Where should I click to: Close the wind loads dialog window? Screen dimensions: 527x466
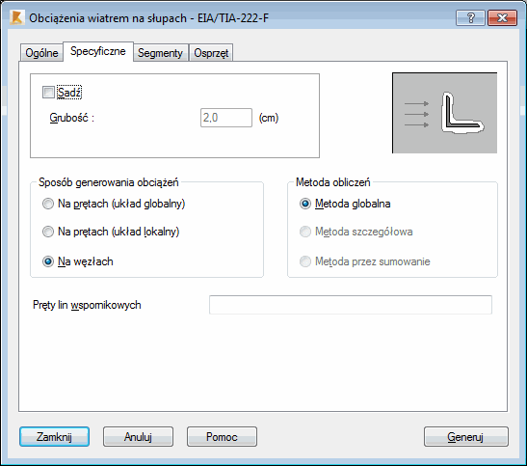click(x=502, y=17)
